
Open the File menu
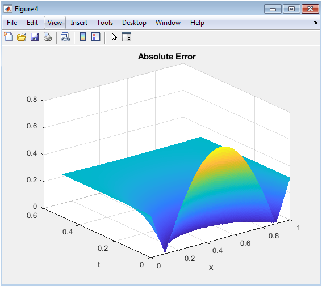[12, 23]
